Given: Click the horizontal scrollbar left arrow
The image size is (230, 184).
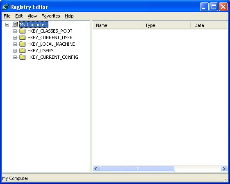Looking at the screenshot, I should click(x=96, y=169).
